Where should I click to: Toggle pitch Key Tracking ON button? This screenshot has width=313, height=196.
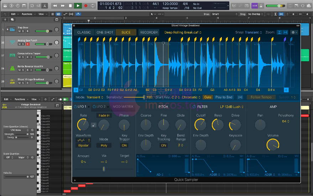(x=163, y=145)
